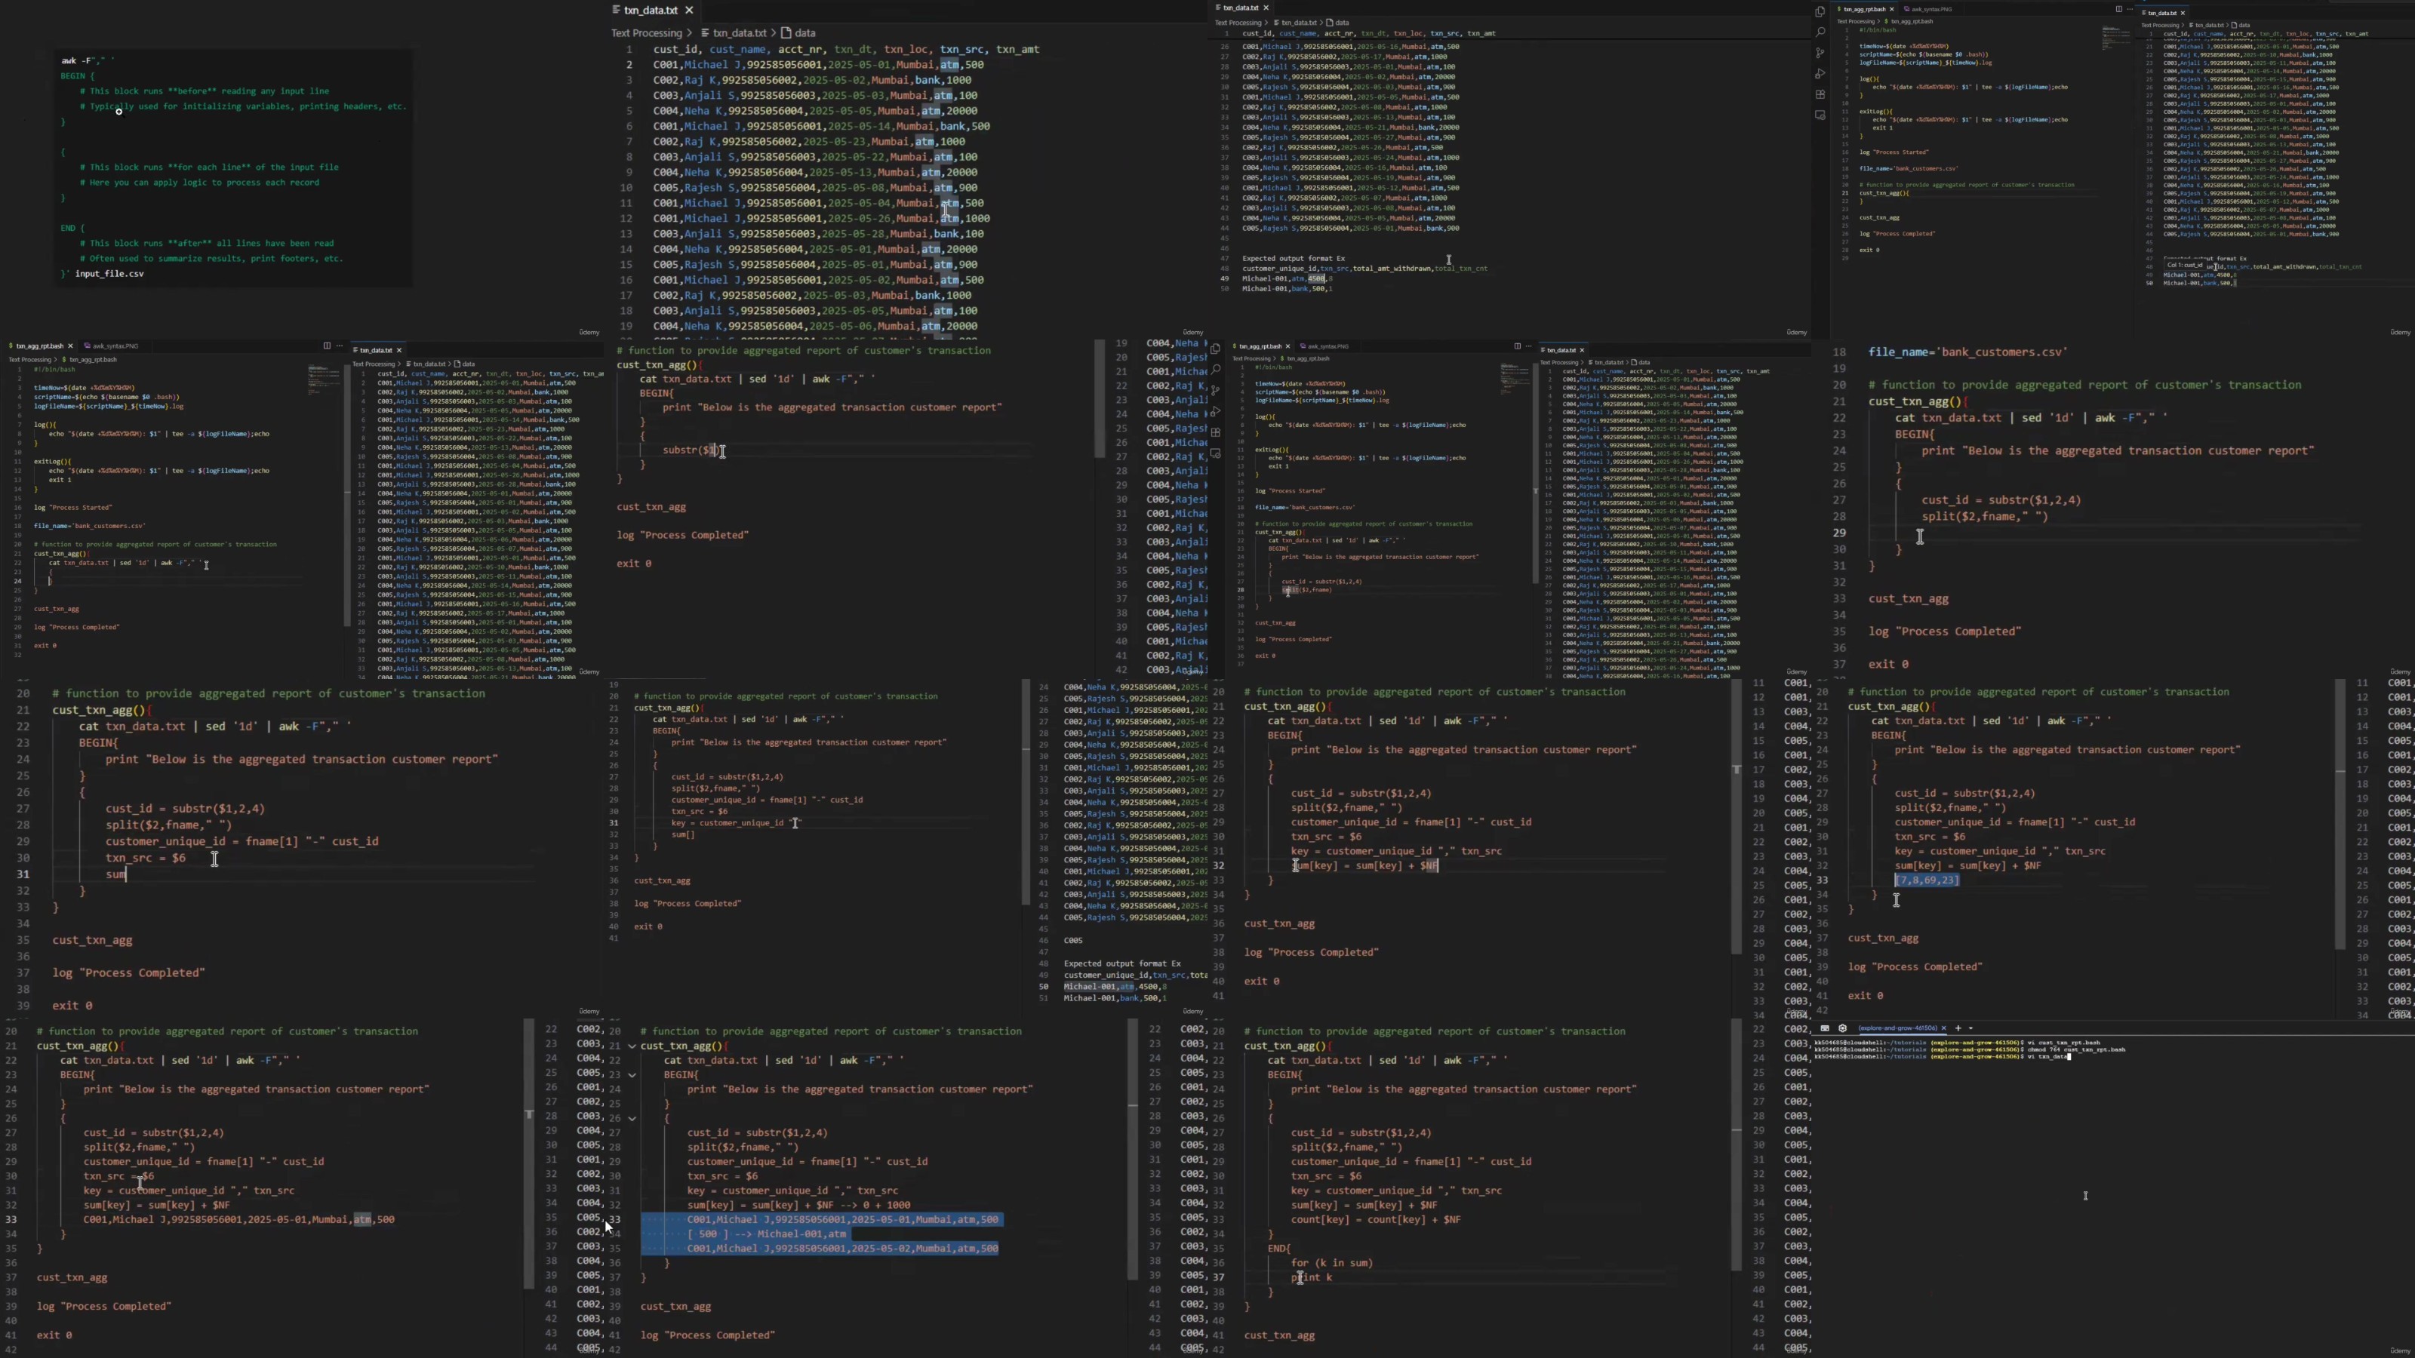Image resolution: width=2415 pixels, height=1358 pixels.
Task: Open the dropdown arrow next to the terminal plus
Action: [x=1970, y=1028]
